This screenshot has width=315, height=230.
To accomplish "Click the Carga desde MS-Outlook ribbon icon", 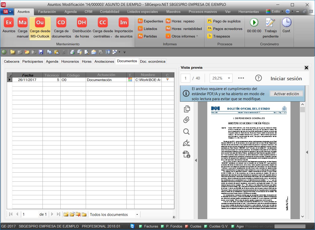I will (40, 23).
